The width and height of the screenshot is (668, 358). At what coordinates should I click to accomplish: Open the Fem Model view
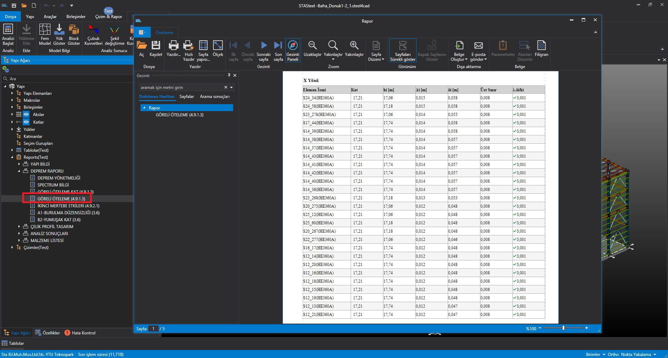pyautogui.click(x=45, y=30)
